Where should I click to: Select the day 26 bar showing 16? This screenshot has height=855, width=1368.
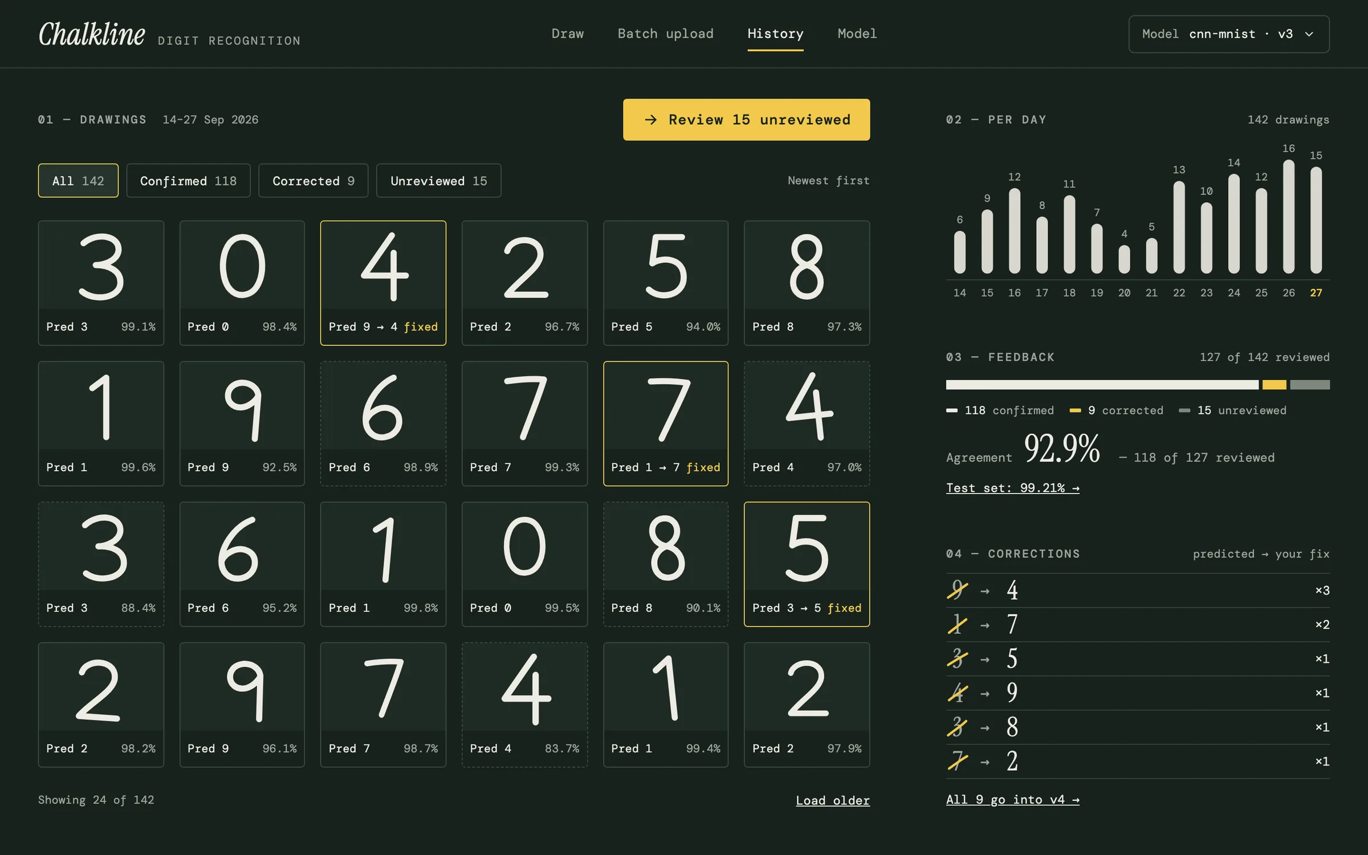[1288, 217]
